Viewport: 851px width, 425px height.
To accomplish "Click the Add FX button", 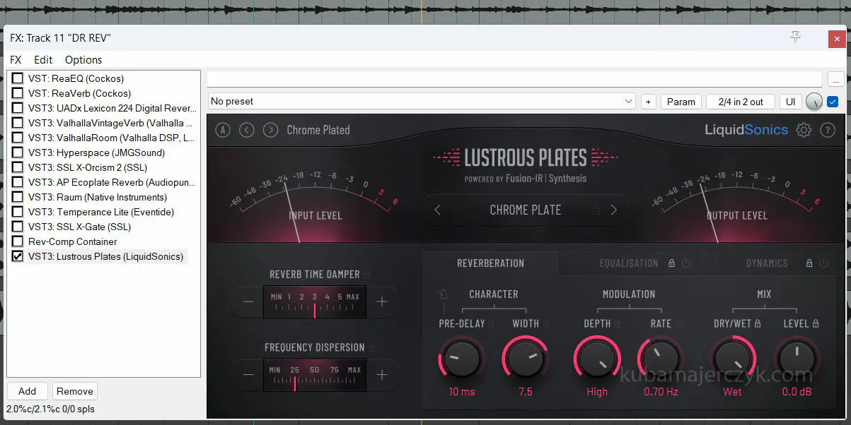I will point(27,391).
